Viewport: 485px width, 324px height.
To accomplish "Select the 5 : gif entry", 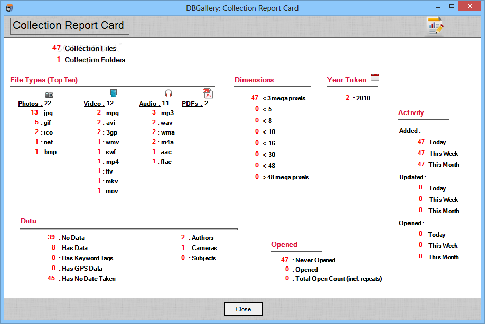I will tap(43, 122).
